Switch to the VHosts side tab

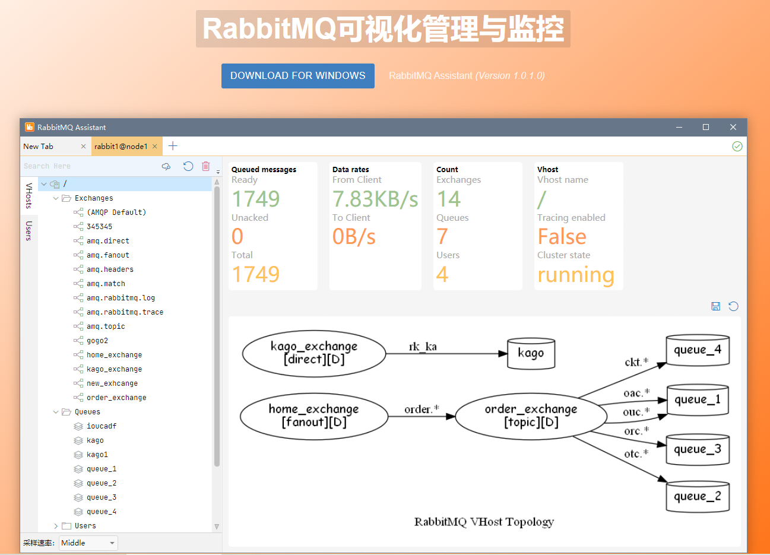click(x=28, y=196)
